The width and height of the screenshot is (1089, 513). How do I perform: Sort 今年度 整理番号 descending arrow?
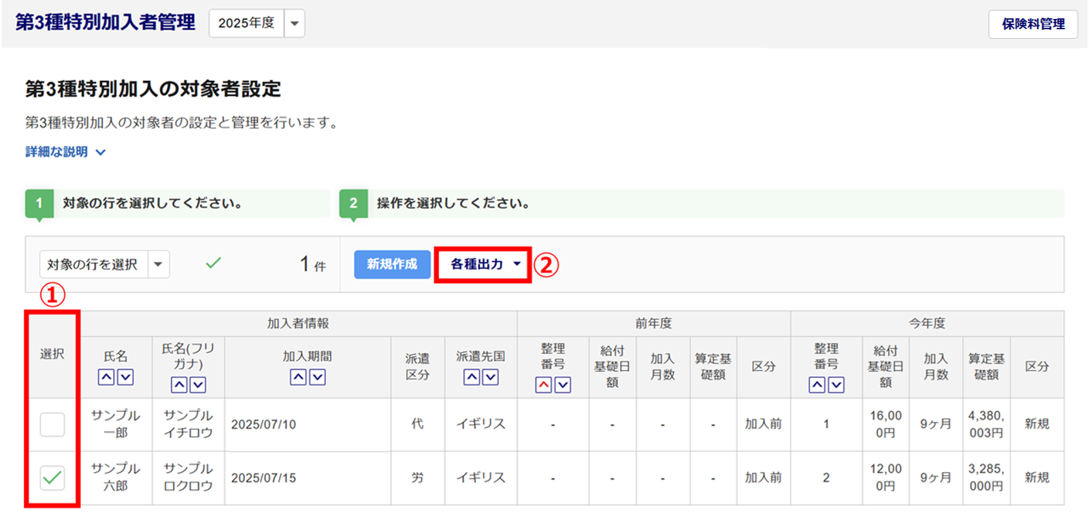(x=836, y=385)
